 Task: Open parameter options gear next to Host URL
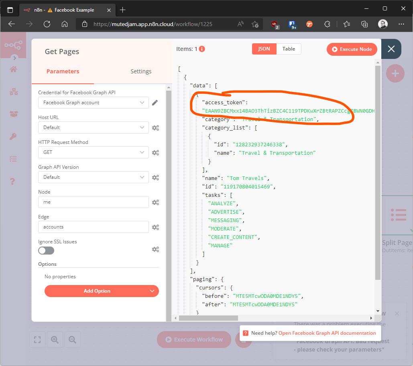click(155, 127)
